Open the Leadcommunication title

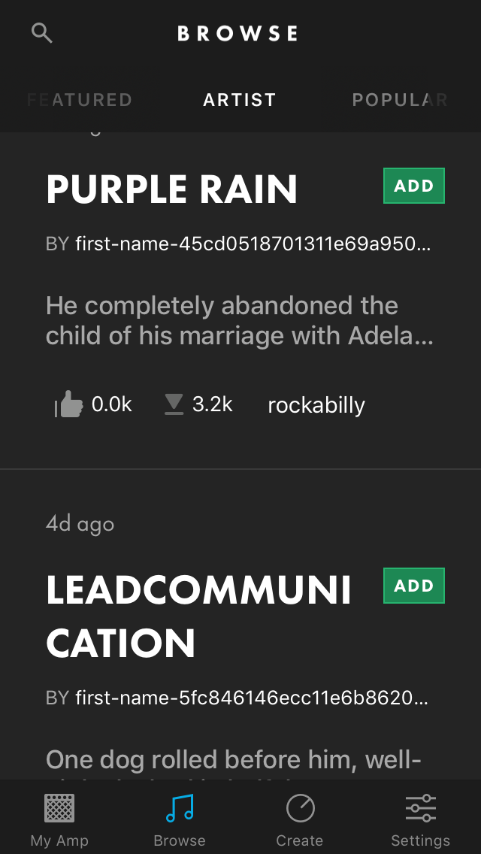coord(198,616)
